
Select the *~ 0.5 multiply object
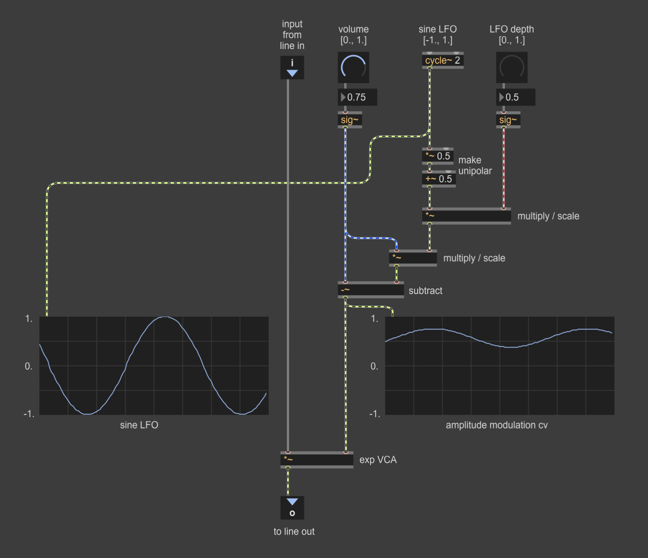click(438, 156)
